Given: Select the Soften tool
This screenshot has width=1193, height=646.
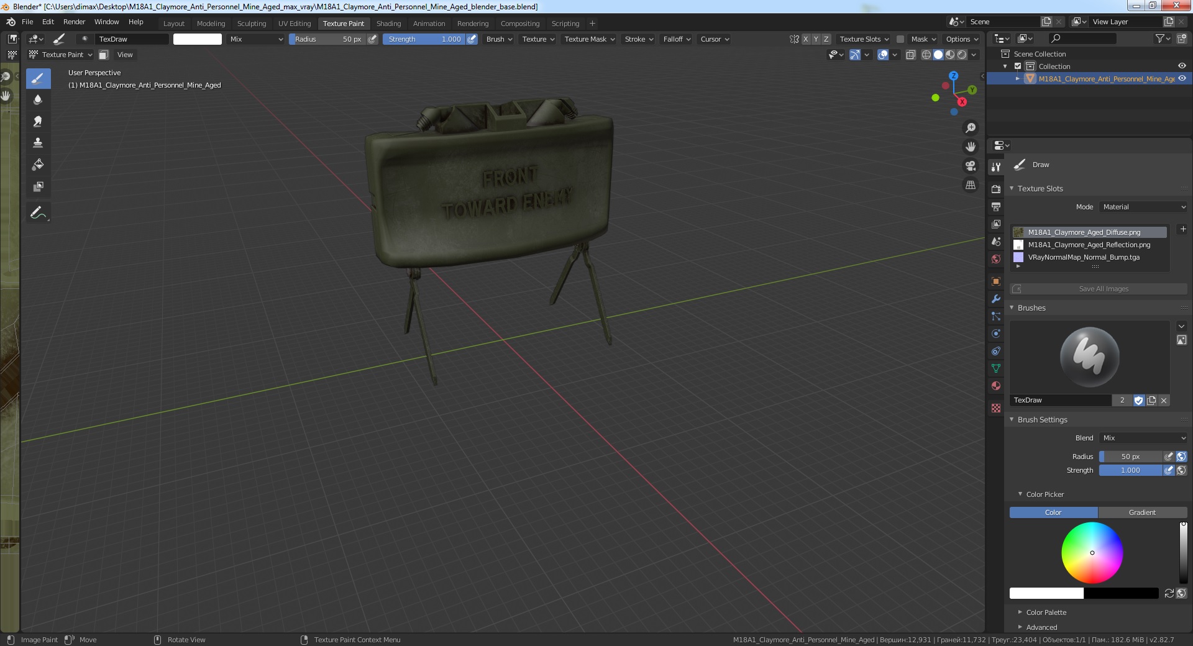Looking at the screenshot, I should pyautogui.click(x=38, y=100).
